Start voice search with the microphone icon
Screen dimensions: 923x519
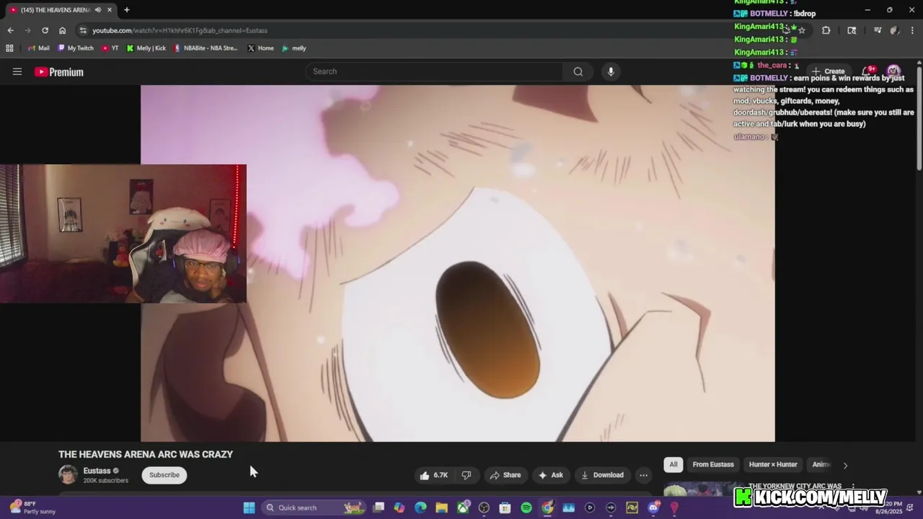(x=611, y=71)
